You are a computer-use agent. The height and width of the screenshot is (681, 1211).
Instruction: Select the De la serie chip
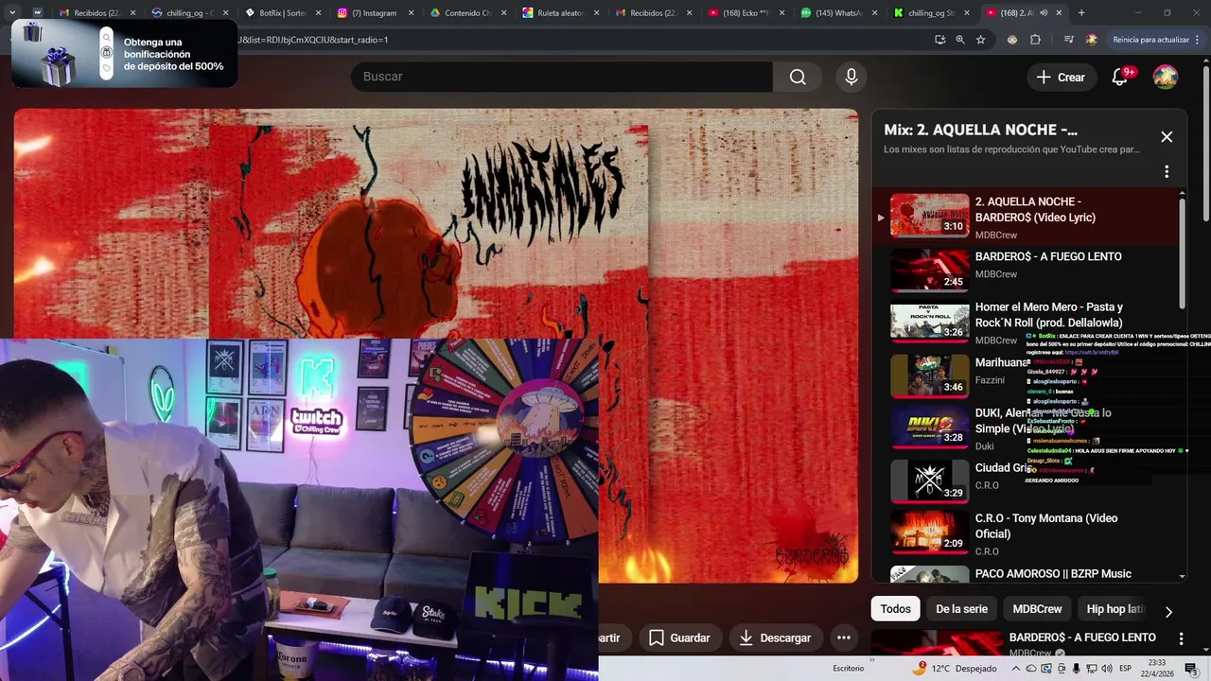(961, 609)
